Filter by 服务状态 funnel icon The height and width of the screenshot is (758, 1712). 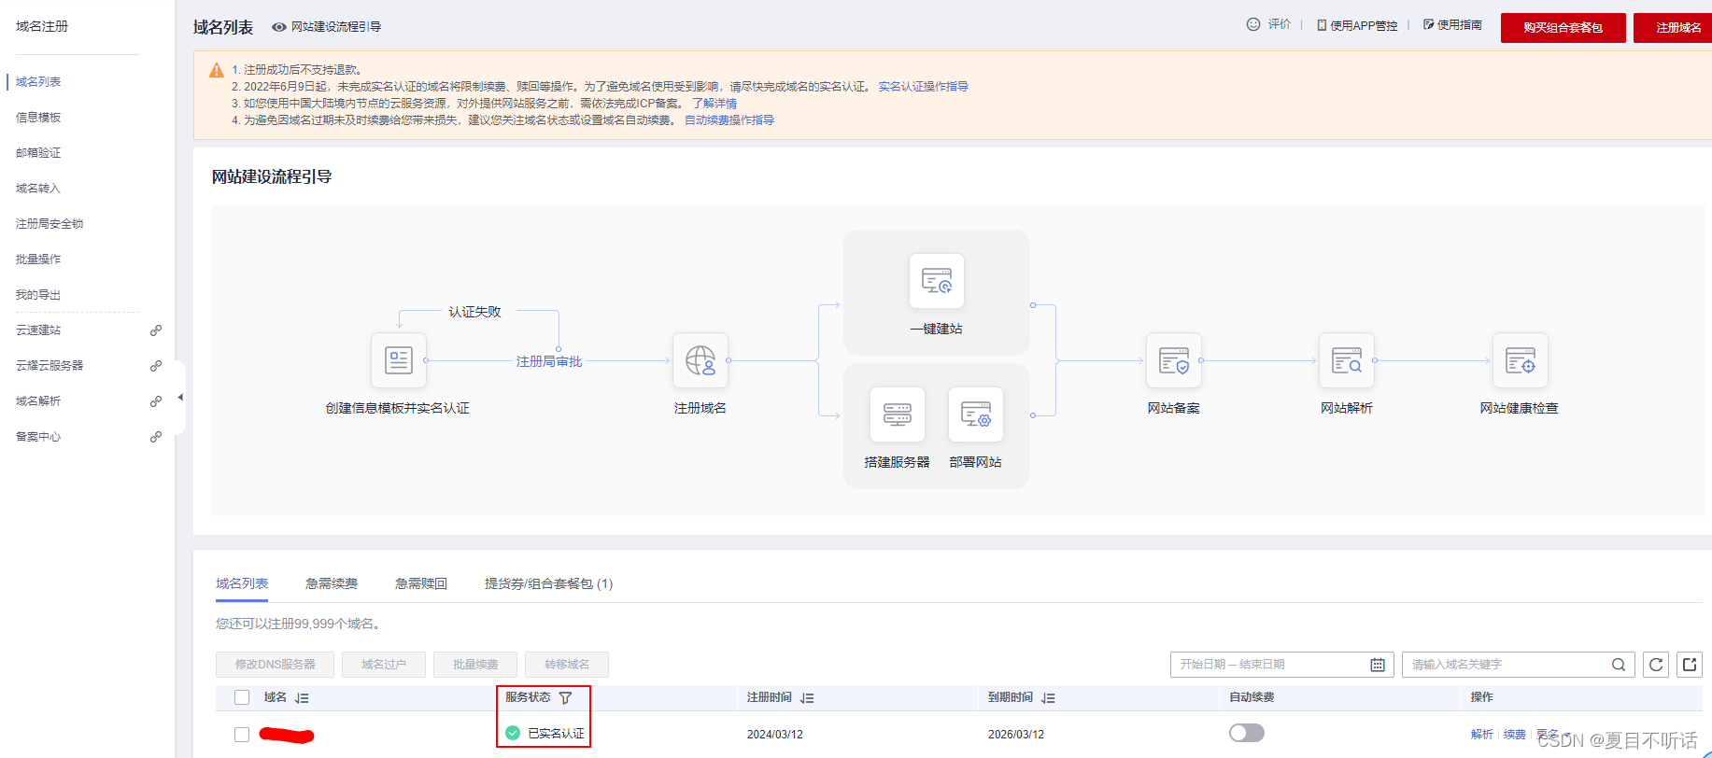(x=565, y=698)
